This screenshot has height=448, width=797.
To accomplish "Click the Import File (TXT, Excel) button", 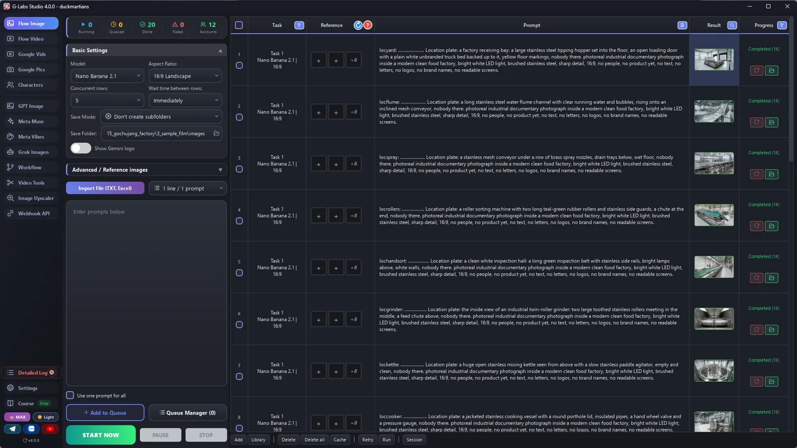I will click(105, 188).
